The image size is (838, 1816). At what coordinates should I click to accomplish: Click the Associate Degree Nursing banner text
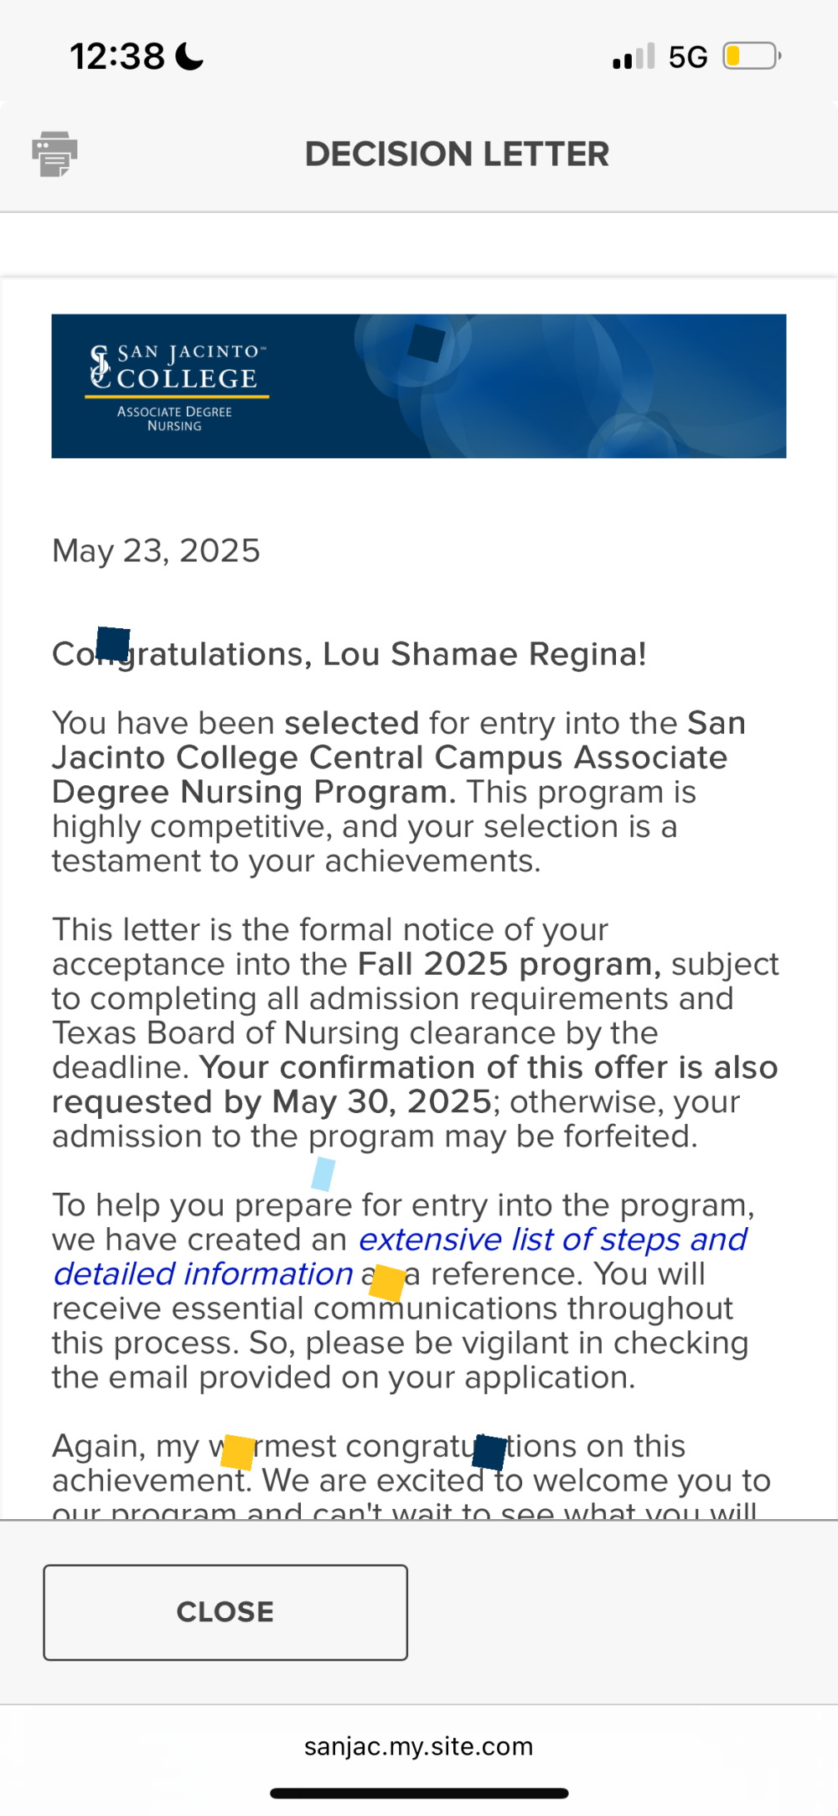click(x=174, y=419)
